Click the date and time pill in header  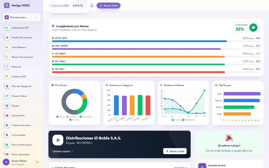[68, 5]
